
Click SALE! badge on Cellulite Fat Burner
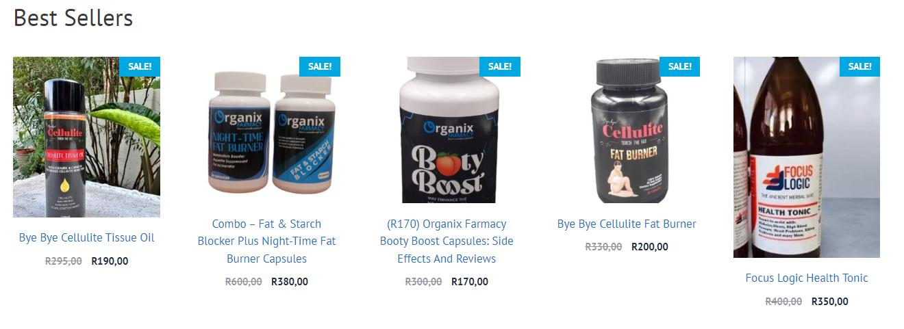[x=680, y=66]
